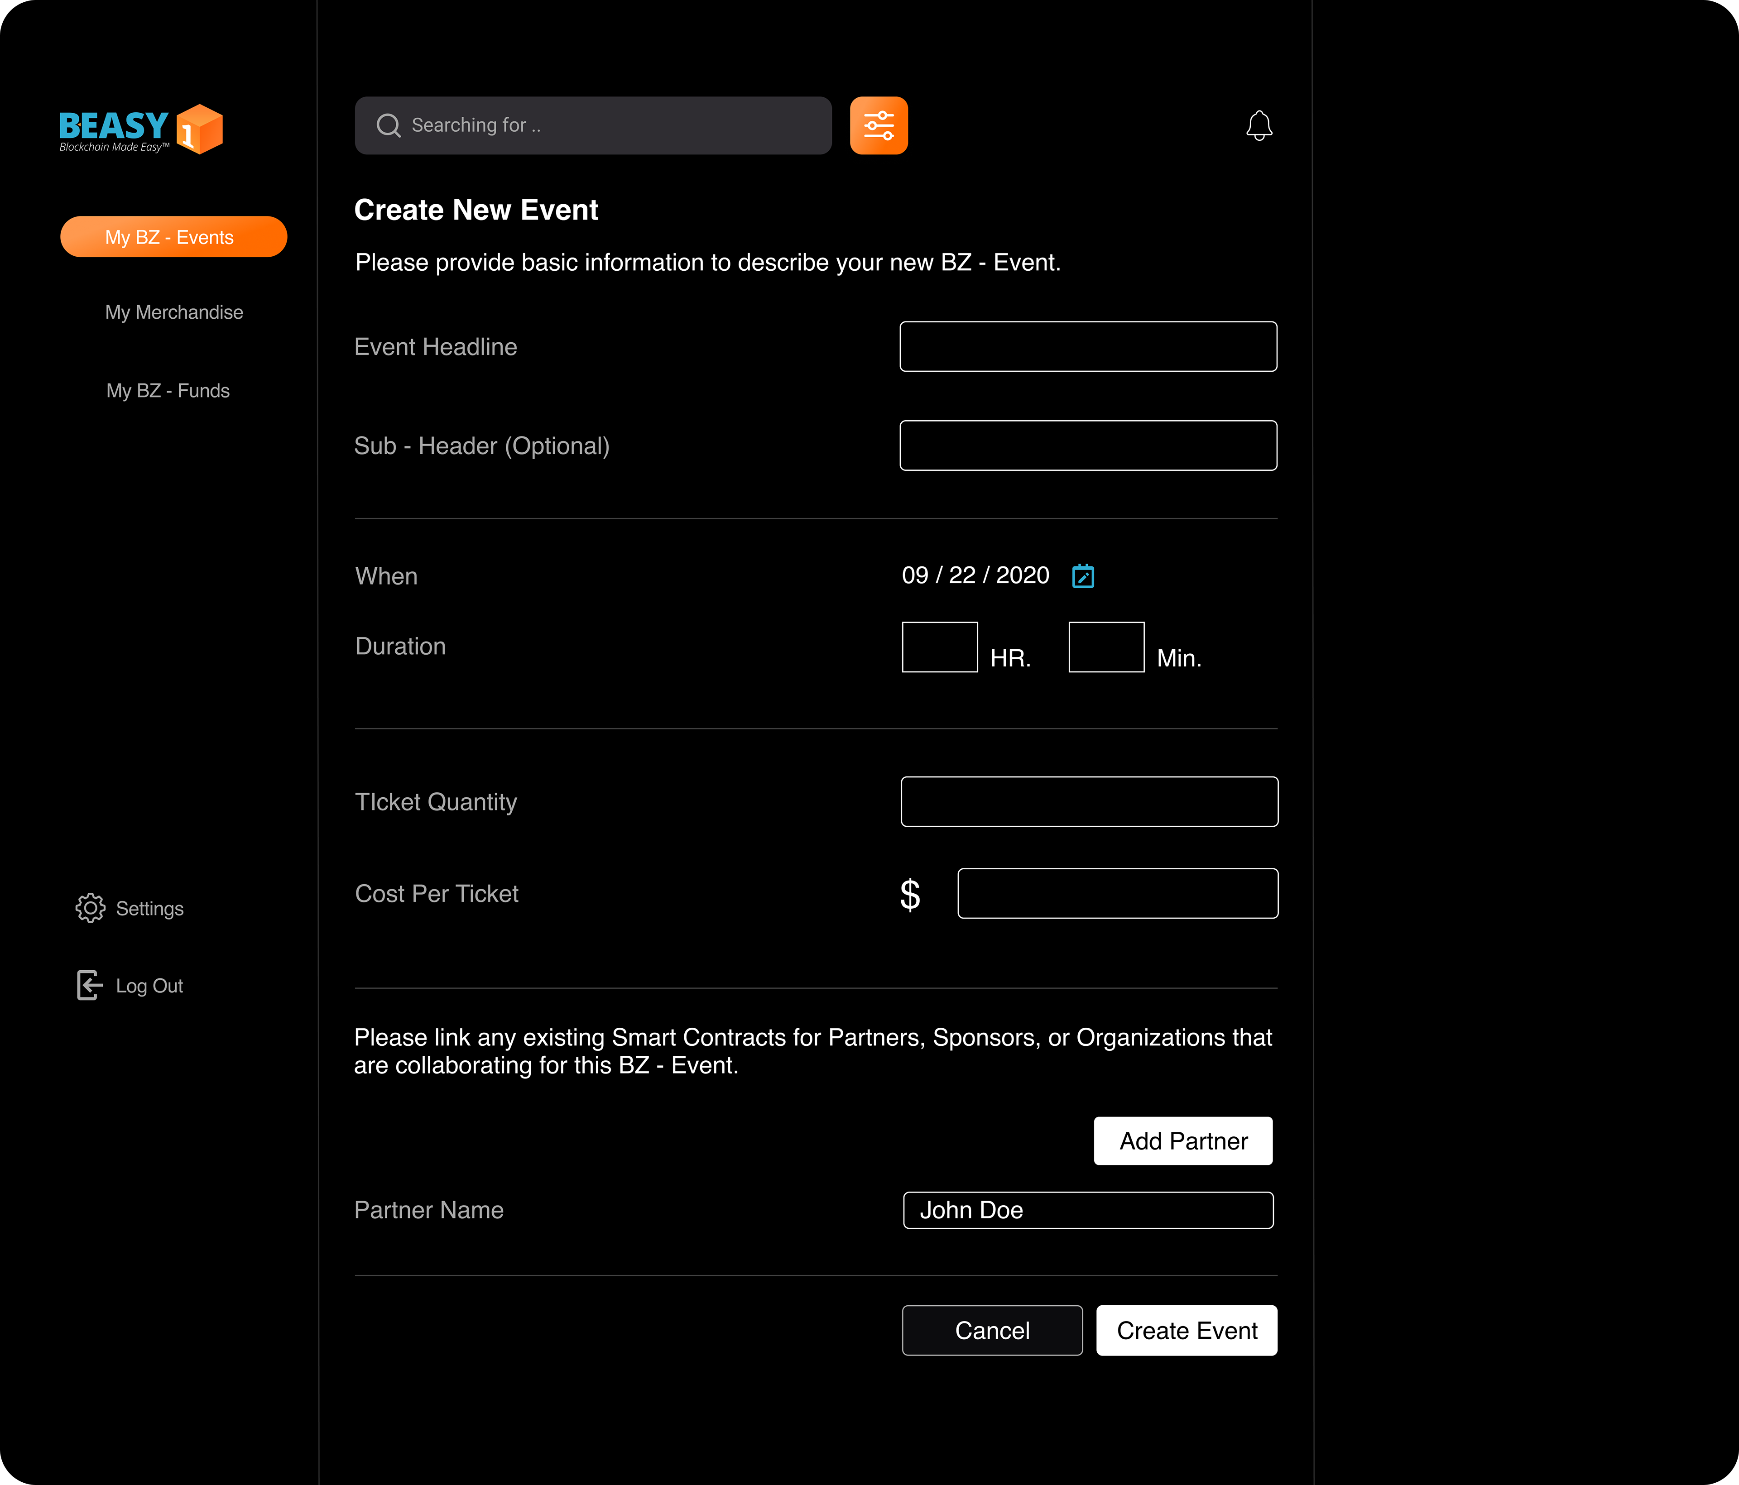1739x1485 pixels.
Task: Cancel the event creation
Action: [992, 1331]
